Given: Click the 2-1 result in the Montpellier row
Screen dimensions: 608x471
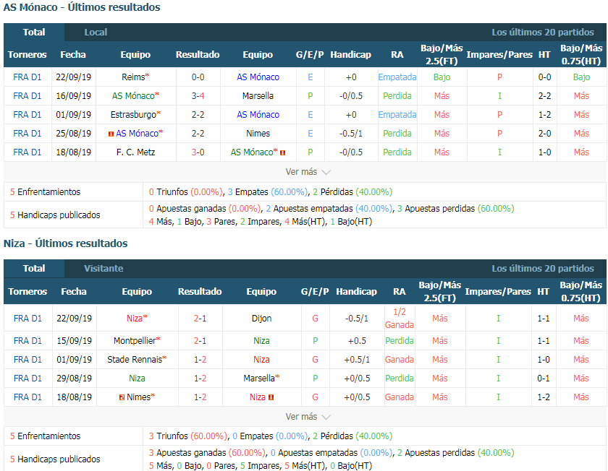Looking at the screenshot, I should pos(200,340).
